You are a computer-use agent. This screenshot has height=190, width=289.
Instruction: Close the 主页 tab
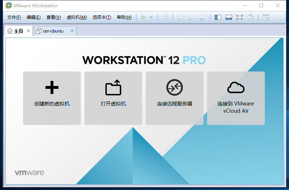[29, 31]
